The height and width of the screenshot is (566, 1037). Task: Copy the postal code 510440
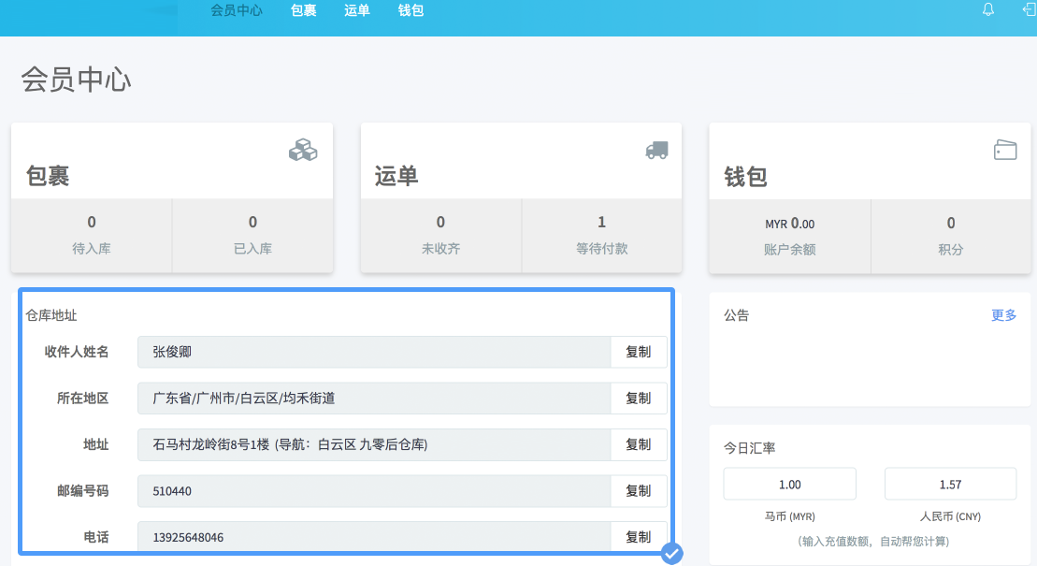pos(638,491)
